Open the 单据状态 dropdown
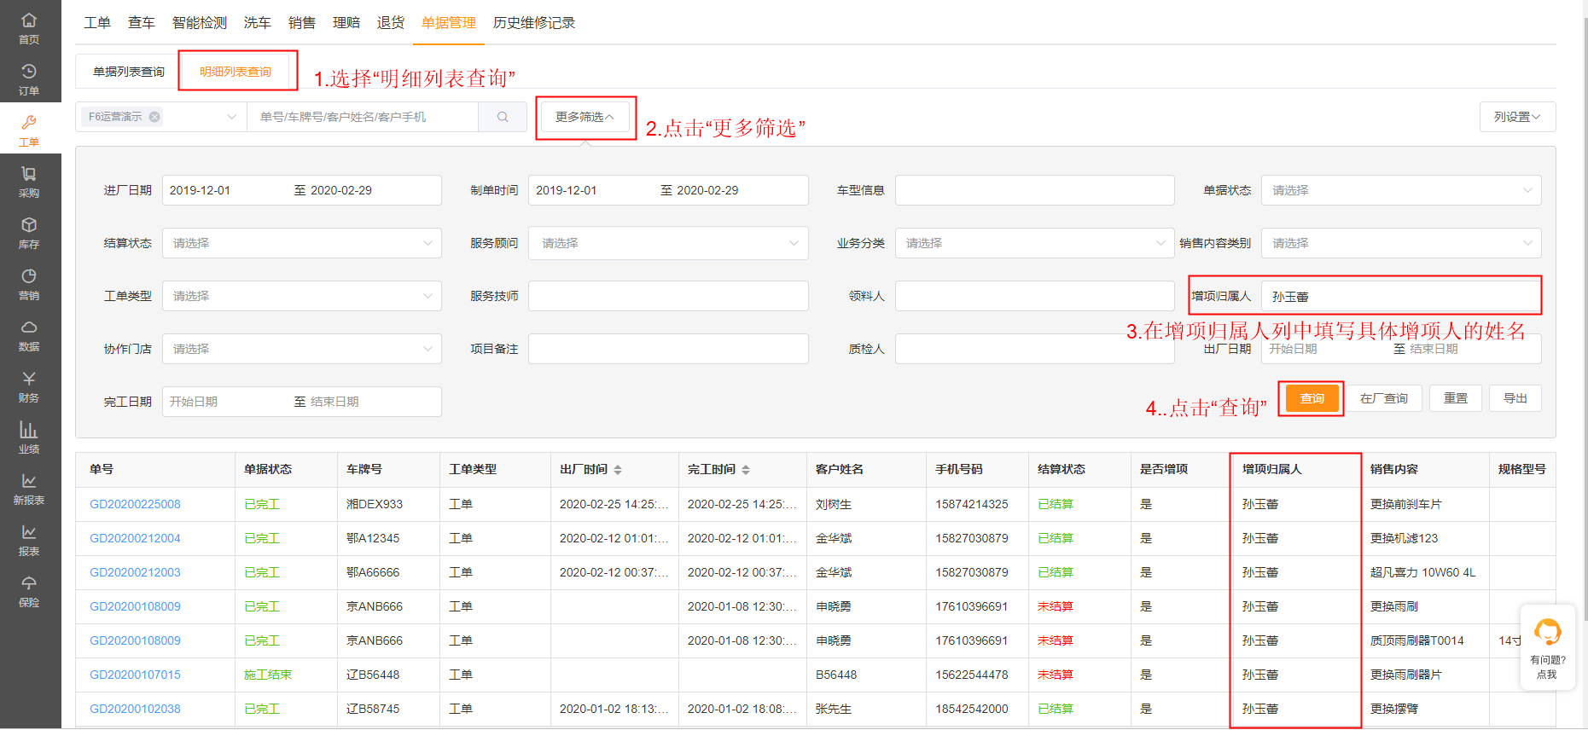Viewport: 1588px width, 730px height. [1401, 190]
